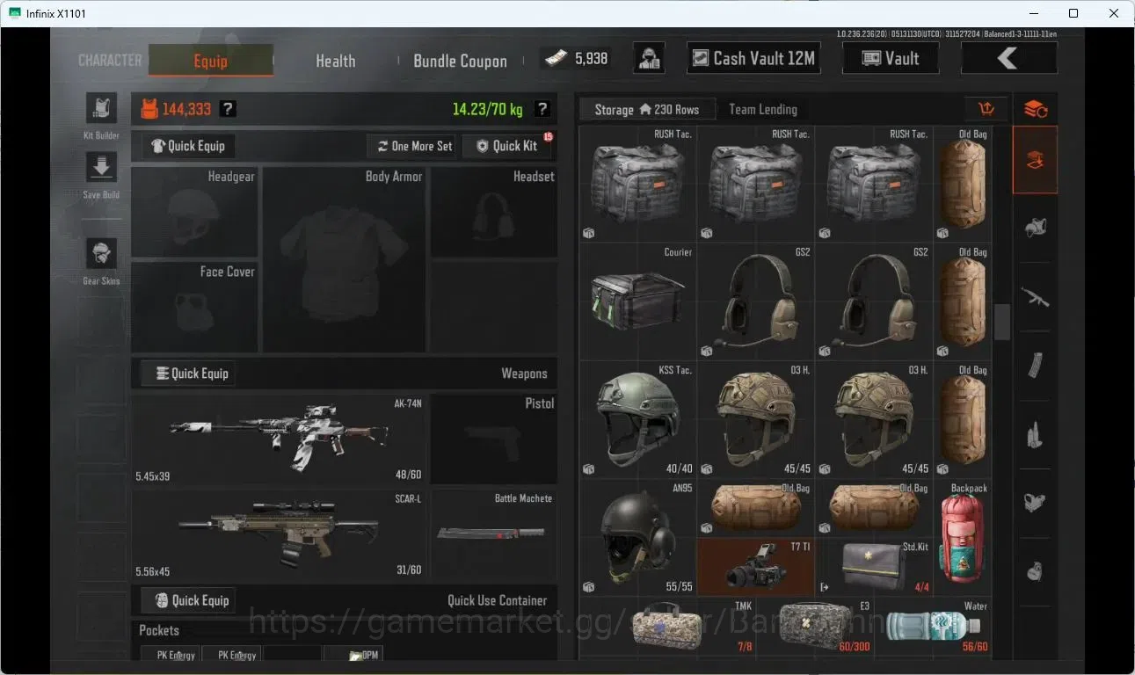
Task: Click Quick Equip beside One More Set
Action: coord(188,146)
